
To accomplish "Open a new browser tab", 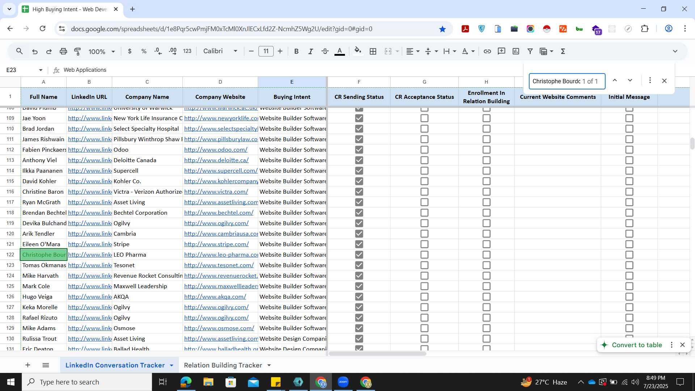I will click(132, 9).
